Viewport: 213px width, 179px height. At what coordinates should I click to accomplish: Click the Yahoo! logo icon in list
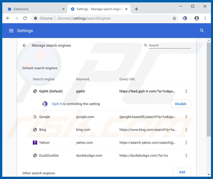[35, 143]
